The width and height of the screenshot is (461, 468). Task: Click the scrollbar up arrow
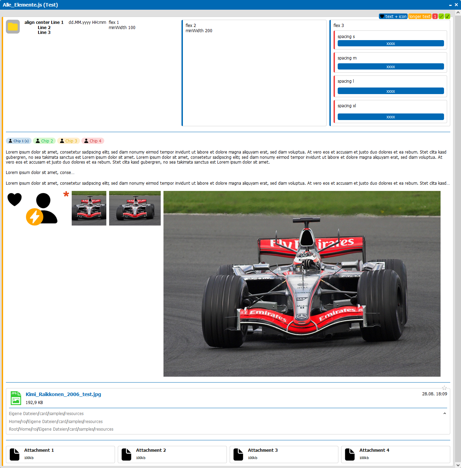pyautogui.click(x=458, y=12)
